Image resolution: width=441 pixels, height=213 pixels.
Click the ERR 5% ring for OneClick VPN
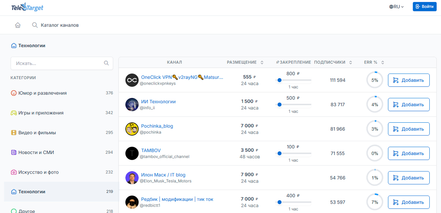click(375, 80)
